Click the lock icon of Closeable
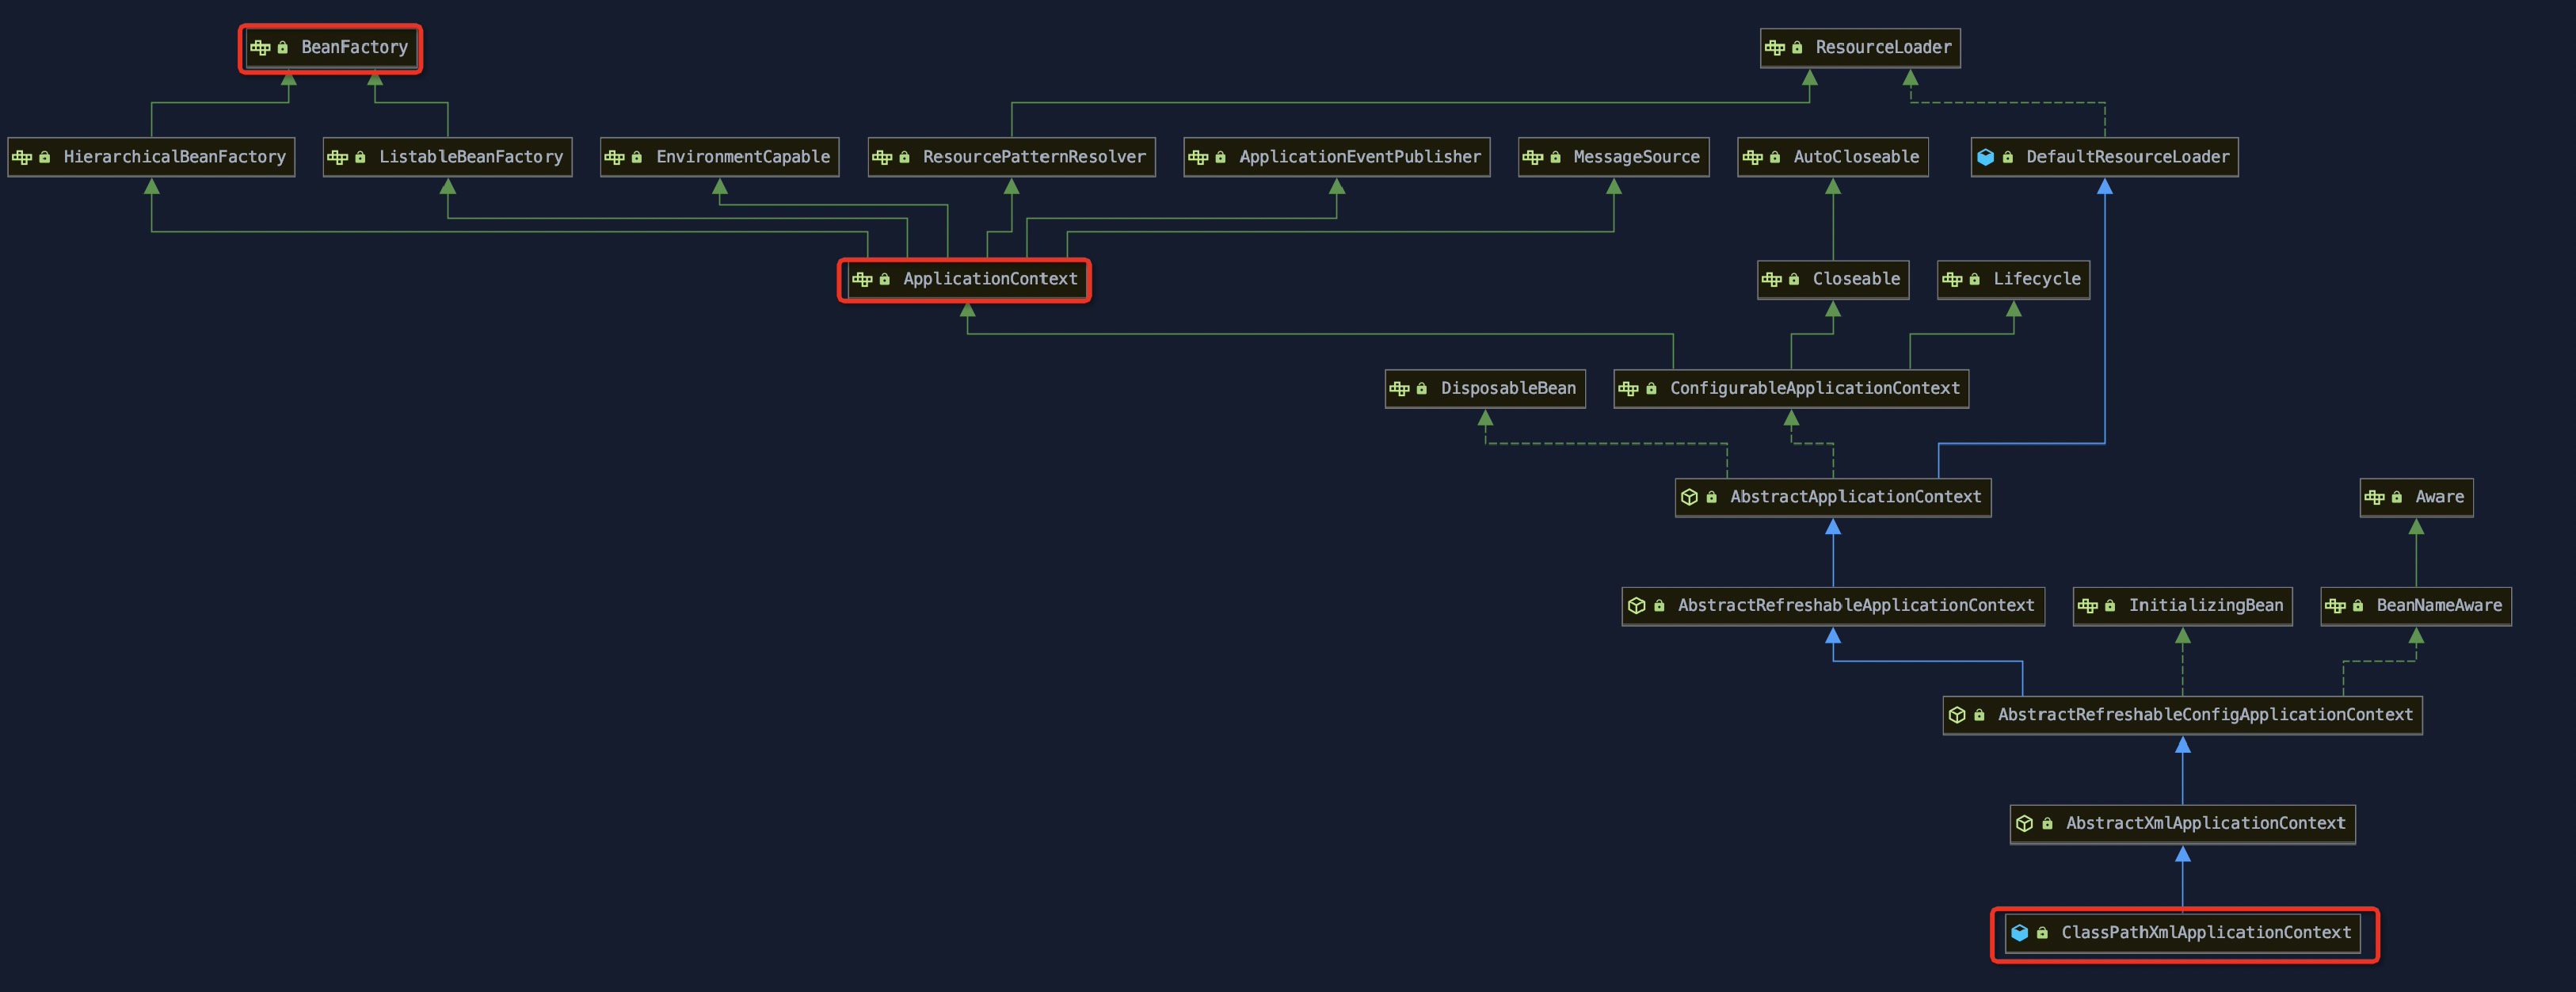Image resolution: width=2576 pixels, height=992 pixels. point(1794,279)
